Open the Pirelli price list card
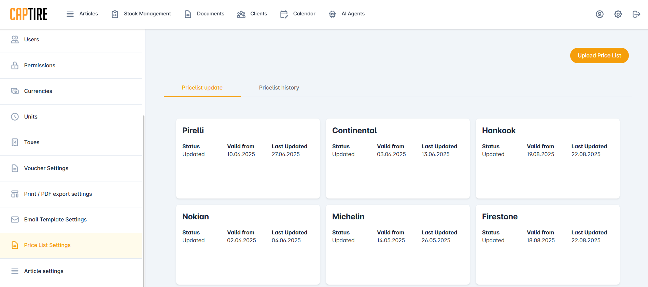The image size is (648, 287). pos(248,158)
